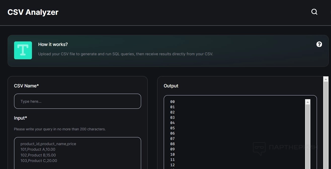
Task: Open help via the question mark icon
Action: tap(319, 44)
